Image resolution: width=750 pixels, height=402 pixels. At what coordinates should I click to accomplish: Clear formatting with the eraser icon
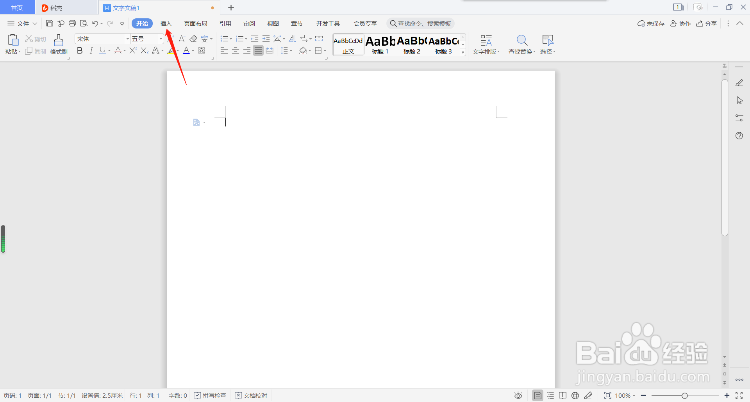(193, 39)
